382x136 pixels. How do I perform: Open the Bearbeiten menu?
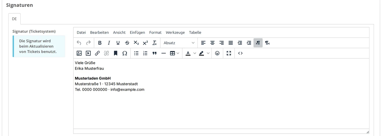pos(100,32)
